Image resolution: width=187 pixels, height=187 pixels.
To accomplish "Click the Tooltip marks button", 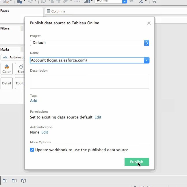I will 20,83.
